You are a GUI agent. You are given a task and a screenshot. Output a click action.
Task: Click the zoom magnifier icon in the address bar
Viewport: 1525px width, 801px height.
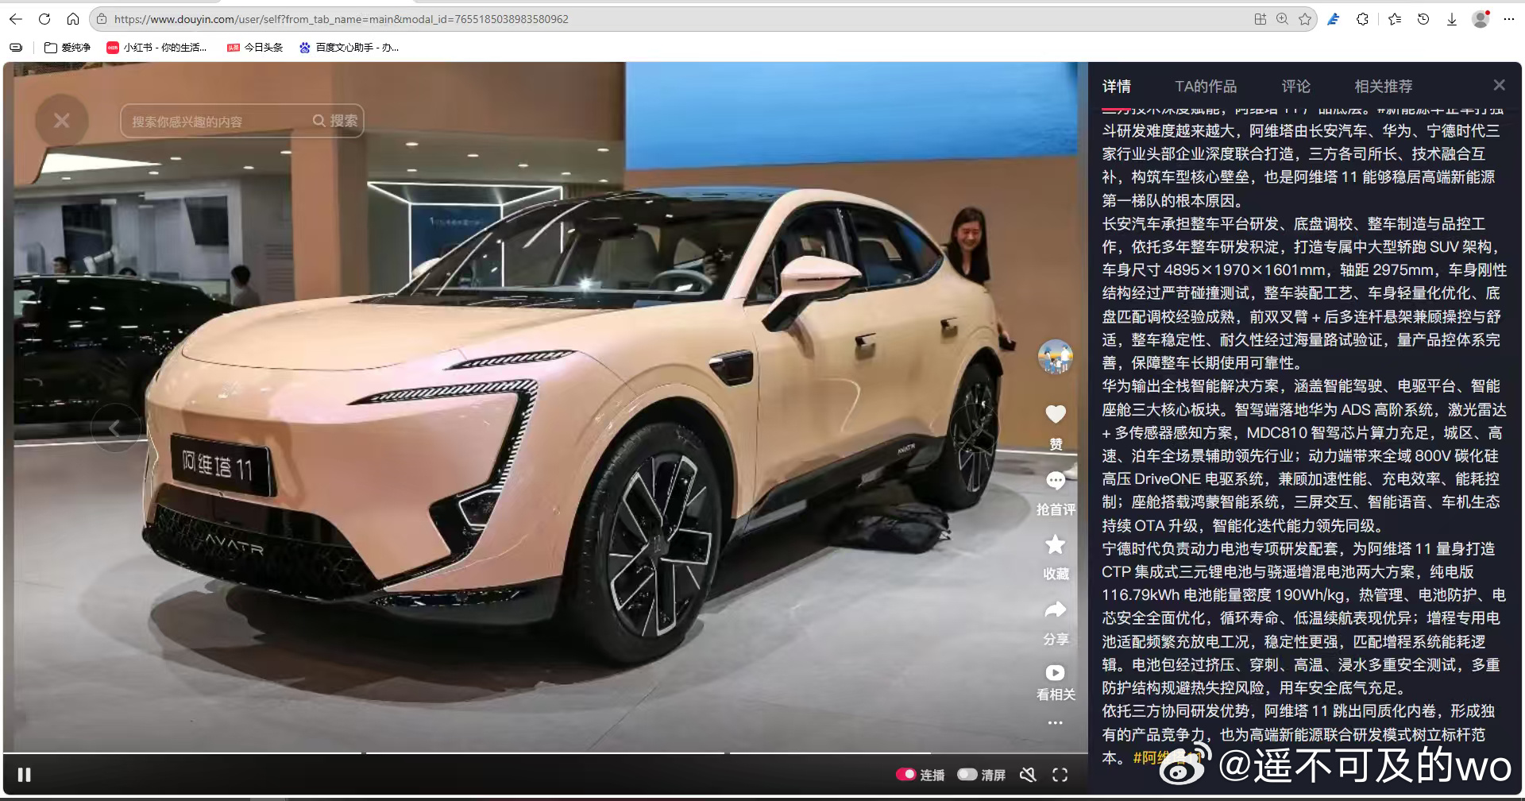pyautogui.click(x=1282, y=19)
